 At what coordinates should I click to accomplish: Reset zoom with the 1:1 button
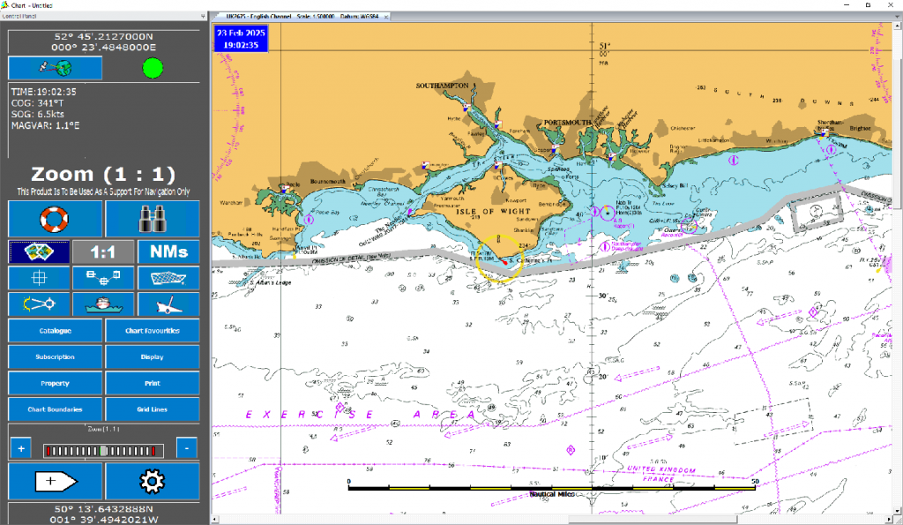click(103, 251)
